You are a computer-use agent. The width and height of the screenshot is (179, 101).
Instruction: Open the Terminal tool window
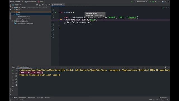coord(32,98)
